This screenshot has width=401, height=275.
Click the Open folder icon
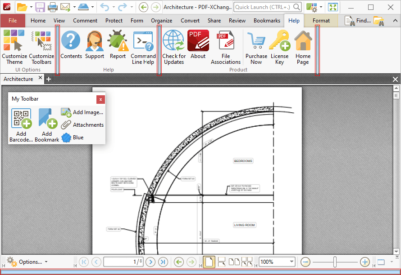tap(22, 7)
